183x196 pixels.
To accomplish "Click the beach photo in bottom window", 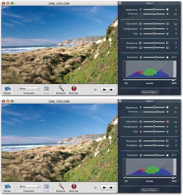I will (x=59, y=143).
